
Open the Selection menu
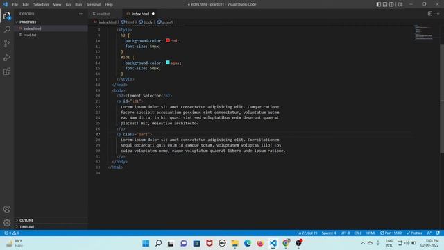point(41,5)
